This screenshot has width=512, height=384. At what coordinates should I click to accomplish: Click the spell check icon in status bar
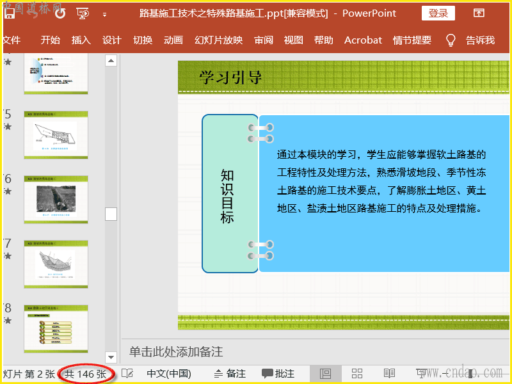127,373
